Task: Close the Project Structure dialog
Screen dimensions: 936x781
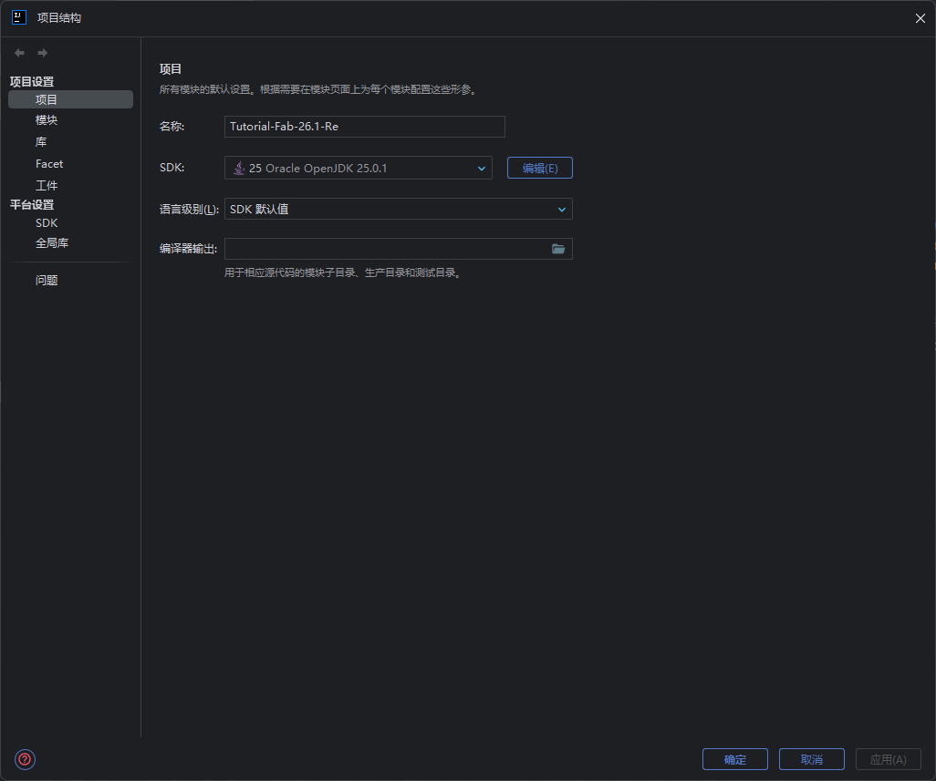Action: click(920, 18)
